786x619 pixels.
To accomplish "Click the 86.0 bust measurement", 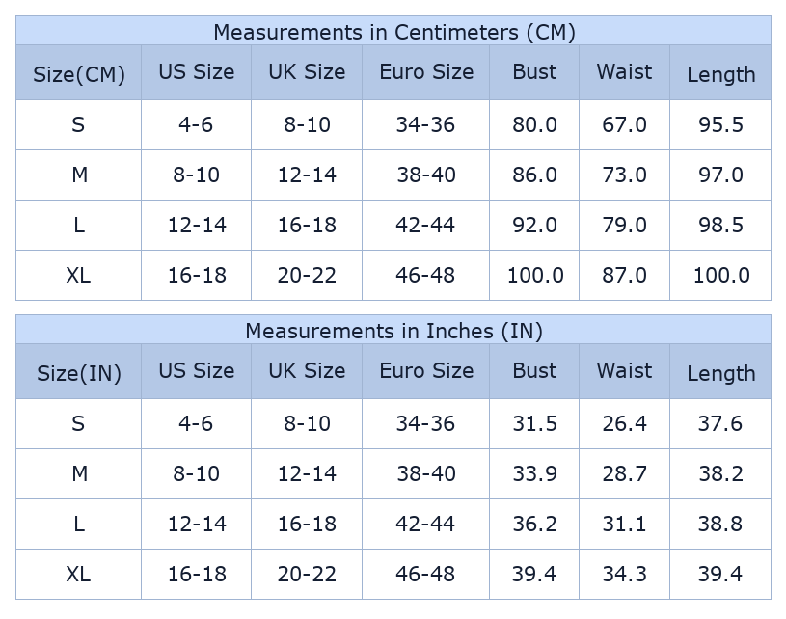I will click(x=534, y=175).
